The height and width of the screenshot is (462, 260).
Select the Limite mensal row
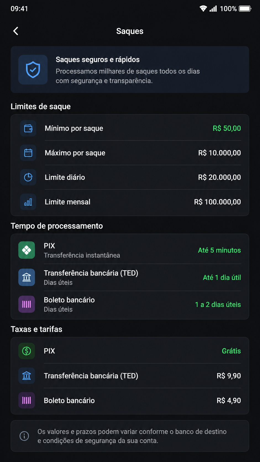[x=130, y=202]
